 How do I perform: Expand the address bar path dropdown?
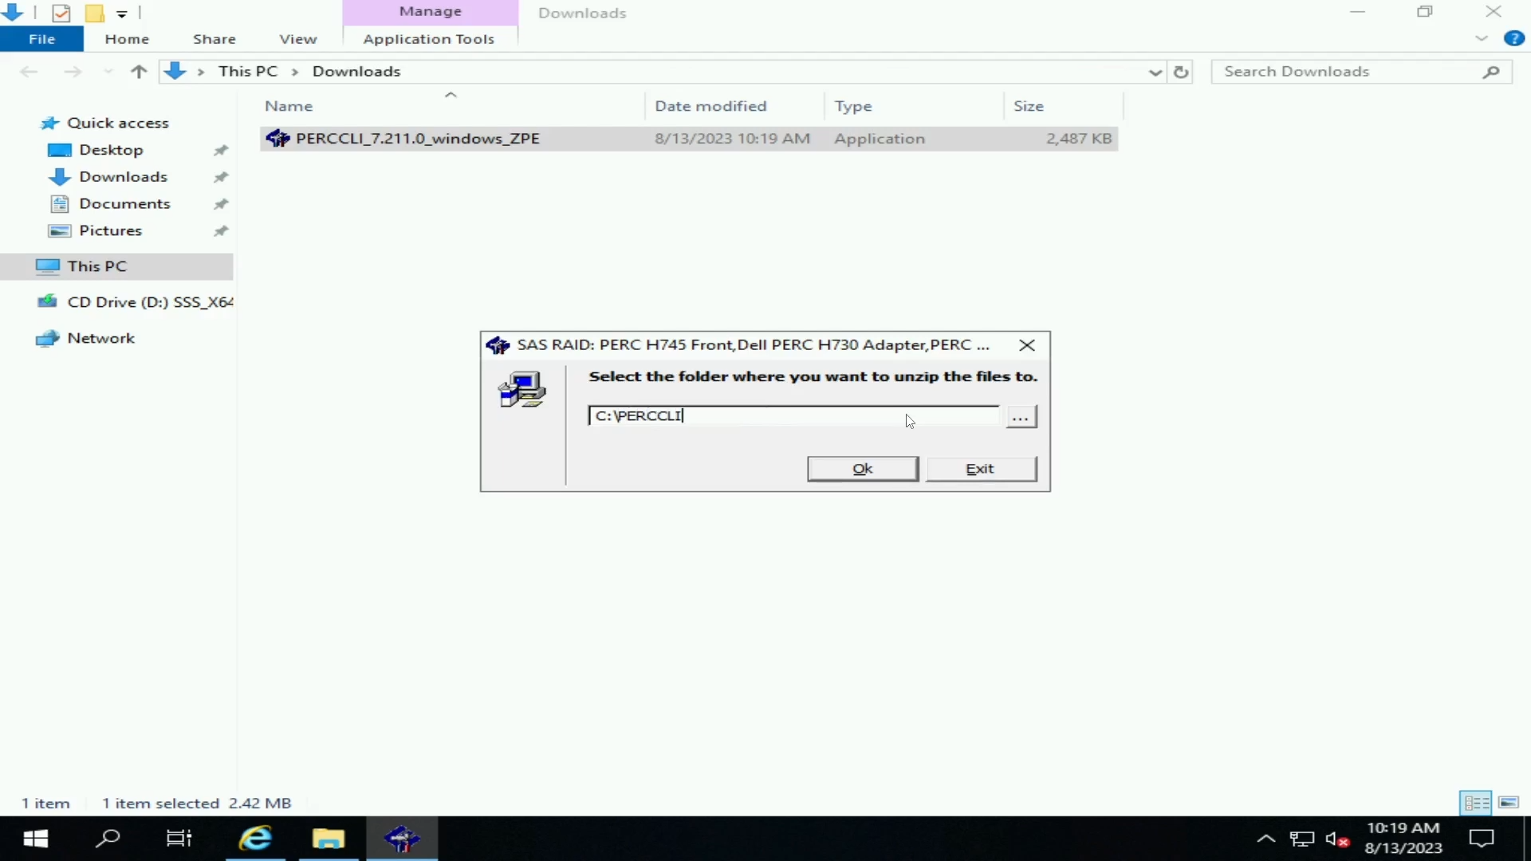[1155, 70]
